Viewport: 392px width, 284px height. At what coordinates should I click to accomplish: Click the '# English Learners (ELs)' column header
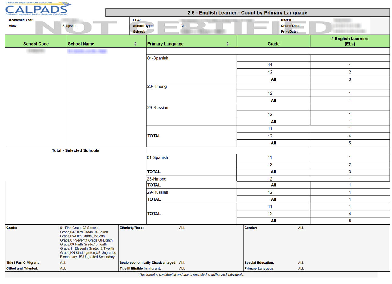(350, 41)
